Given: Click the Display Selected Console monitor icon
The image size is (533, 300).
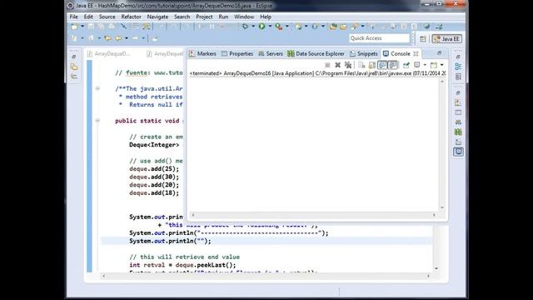Looking at the screenshot, I should 416,65.
